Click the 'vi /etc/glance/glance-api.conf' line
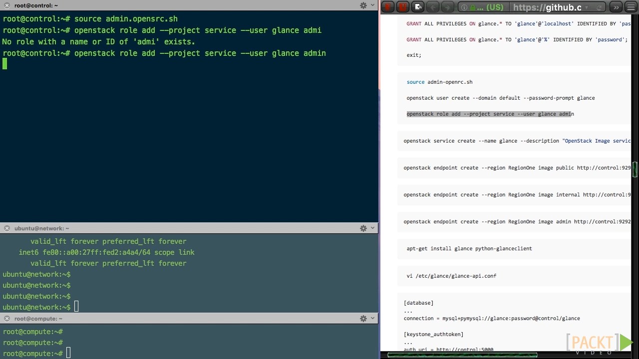The width and height of the screenshot is (639, 359). (451, 276)
